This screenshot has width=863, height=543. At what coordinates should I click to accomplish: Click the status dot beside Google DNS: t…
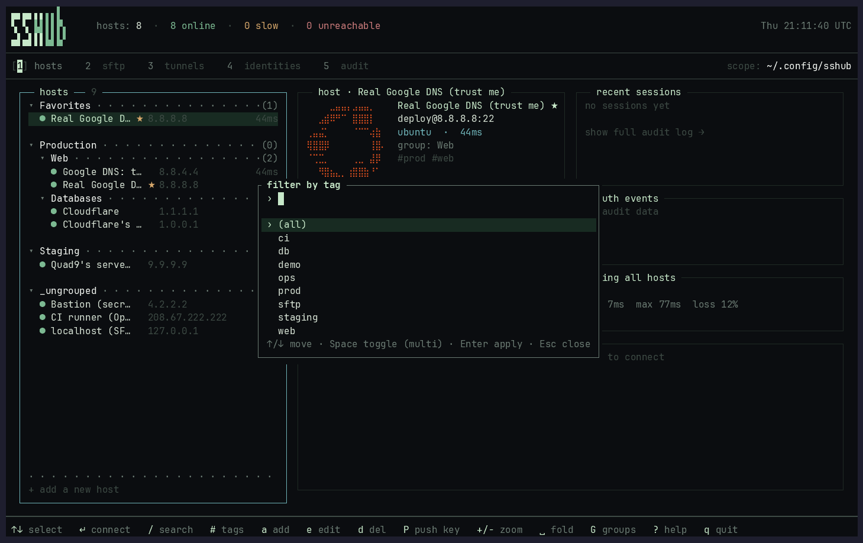point(54,172)
